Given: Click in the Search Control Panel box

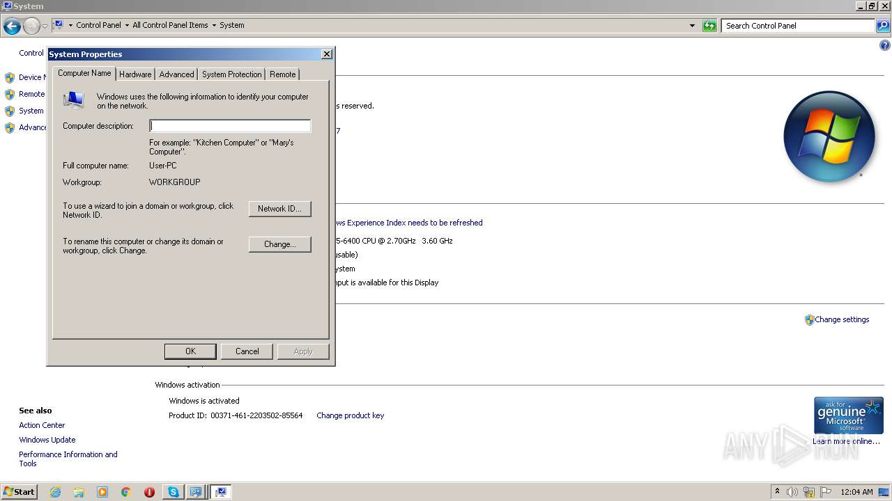Looking at the screenshot, I should [799, 26].
